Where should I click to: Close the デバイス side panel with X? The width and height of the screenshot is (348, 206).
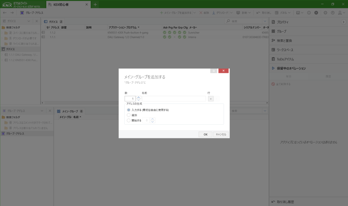point(37,21)
